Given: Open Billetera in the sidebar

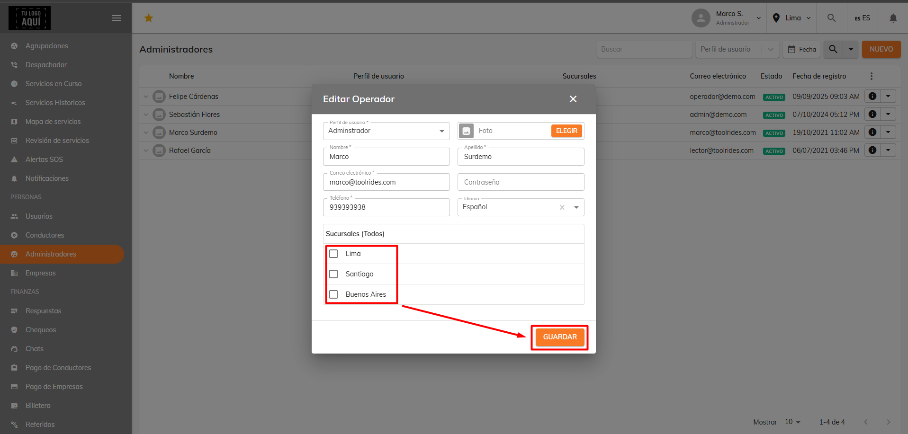Looking at the screenshot, I should coord(38,406).
